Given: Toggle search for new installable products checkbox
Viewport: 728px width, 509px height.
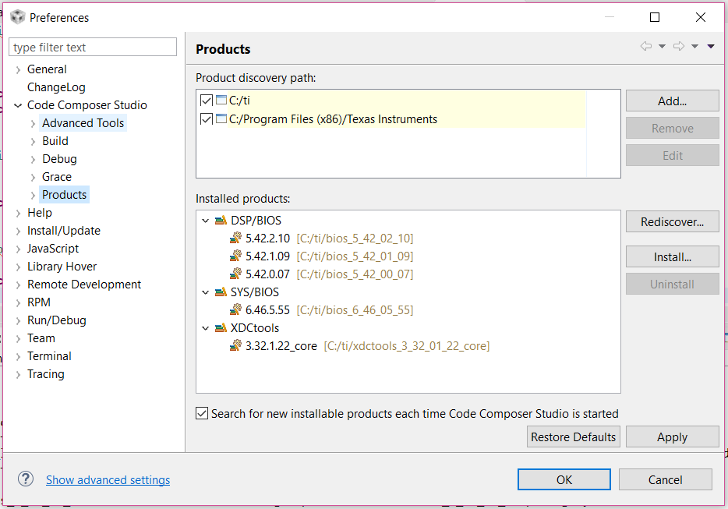Looking at the screenshot, I should (x=203, y=414).
